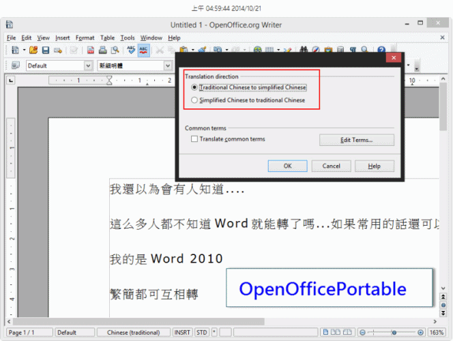Toggle STD selection mode in status bar
Image resolution: width=453 pixels, height=341 pixels.
[x=202, y=333]
